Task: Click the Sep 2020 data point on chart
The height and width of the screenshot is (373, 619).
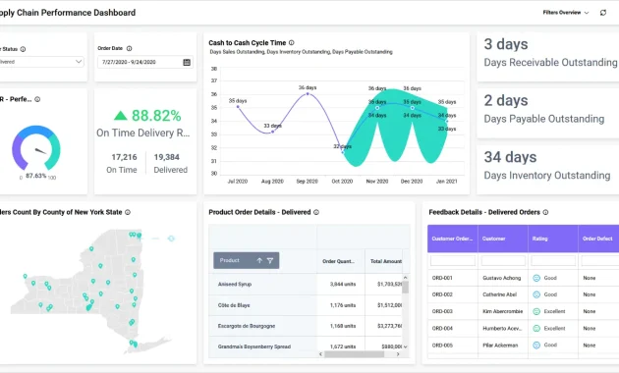Action: point(308,94)
